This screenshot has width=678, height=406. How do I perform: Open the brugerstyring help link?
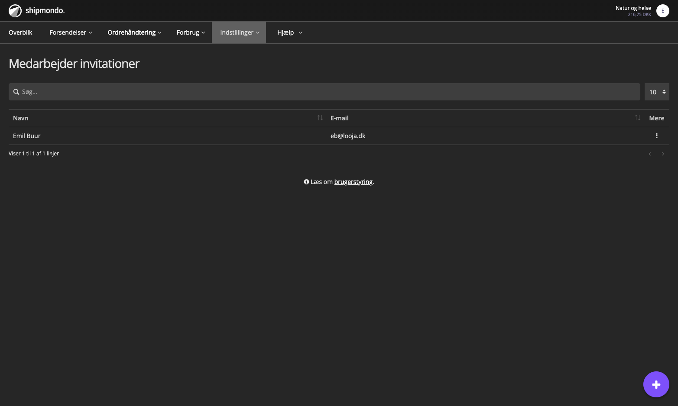coord(353,182)
